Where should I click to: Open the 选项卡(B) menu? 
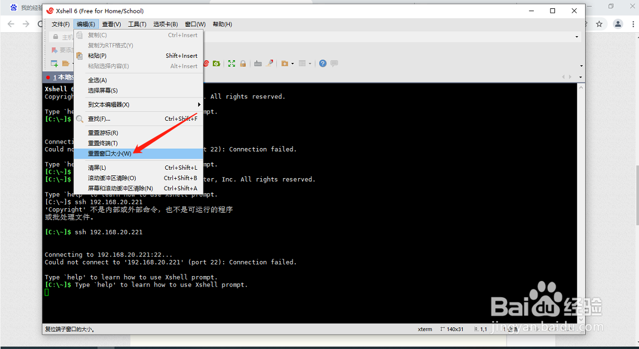click(166, 24)
